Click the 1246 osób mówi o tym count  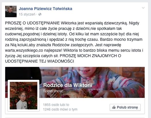pos(60,109)
